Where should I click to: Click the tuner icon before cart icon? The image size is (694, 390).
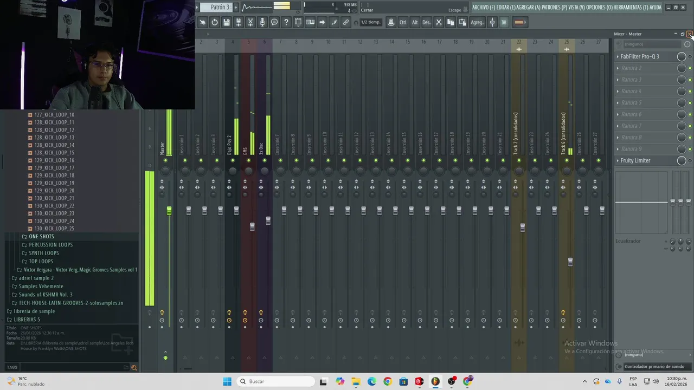click(492, 22)
